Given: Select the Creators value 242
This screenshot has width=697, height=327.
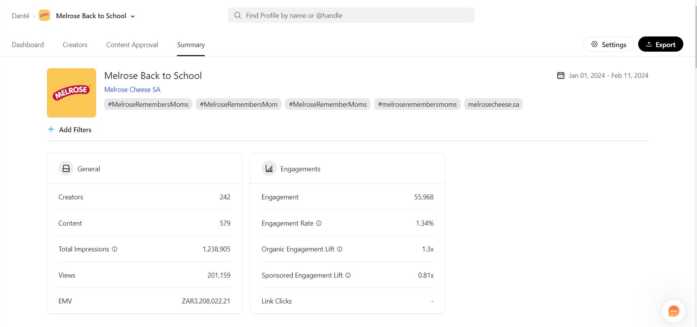Looking at the screenshot, I should (225, 197).
